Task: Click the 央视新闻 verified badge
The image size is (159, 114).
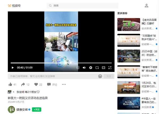Action: click(x=153, y=107)
